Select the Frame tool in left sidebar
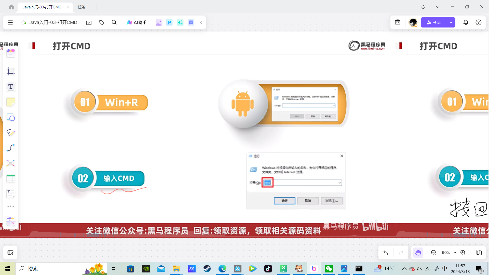The image size is (489, 275). point(10,71)
